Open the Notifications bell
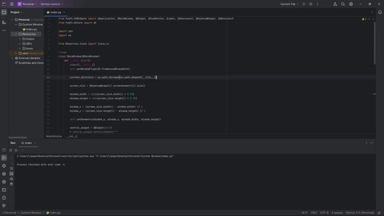 coord(380,12)
